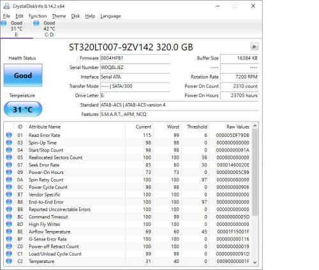The width and height of the screenshot is (319, 270).
Task: Click the attribute list scrollbar thumb
Action: pos(255,172)
